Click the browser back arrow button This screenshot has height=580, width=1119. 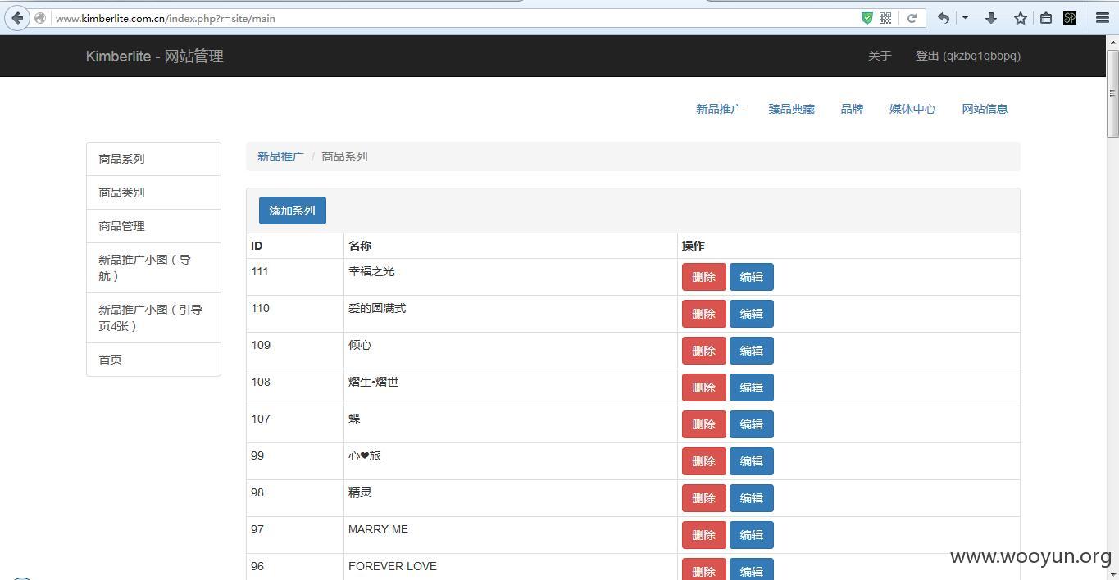[17, 18]
